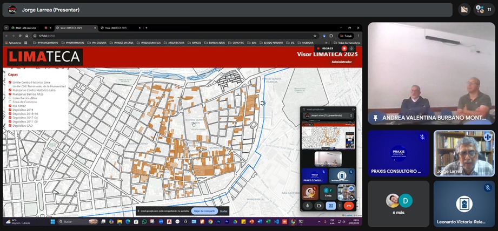Open Windows Start menu

(53, 221)
